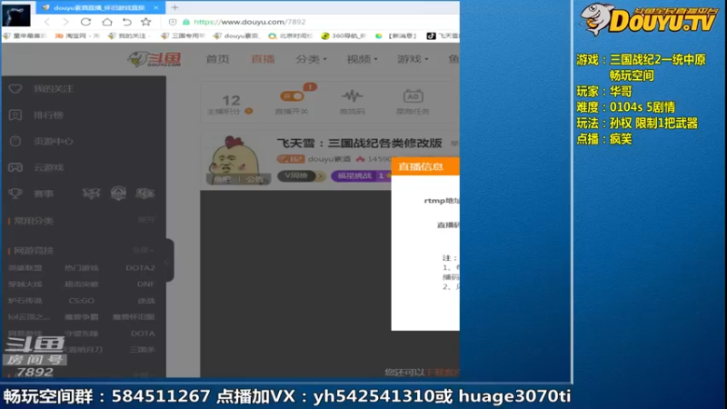The height and width of the screenshot is (409, 727).
Task: Open the 魔兽争霸 category
Action: (x=81, y=316)
